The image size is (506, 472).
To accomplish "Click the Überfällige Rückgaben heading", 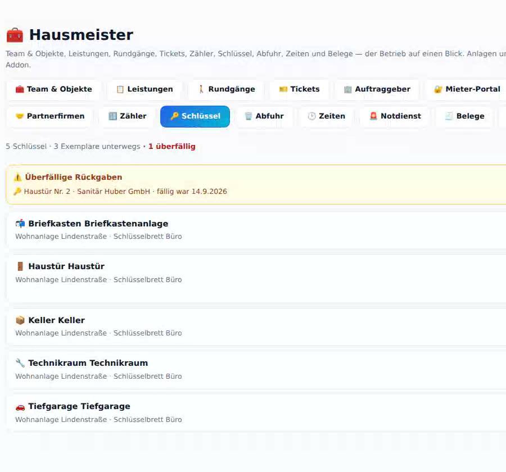I will 74,177.
